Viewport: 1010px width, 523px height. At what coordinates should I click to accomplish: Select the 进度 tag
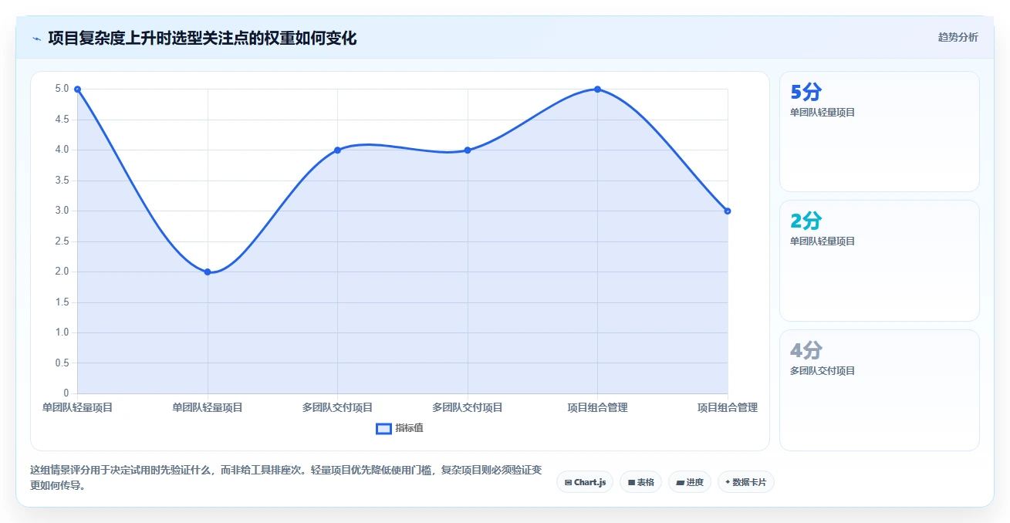click(690, 482)
